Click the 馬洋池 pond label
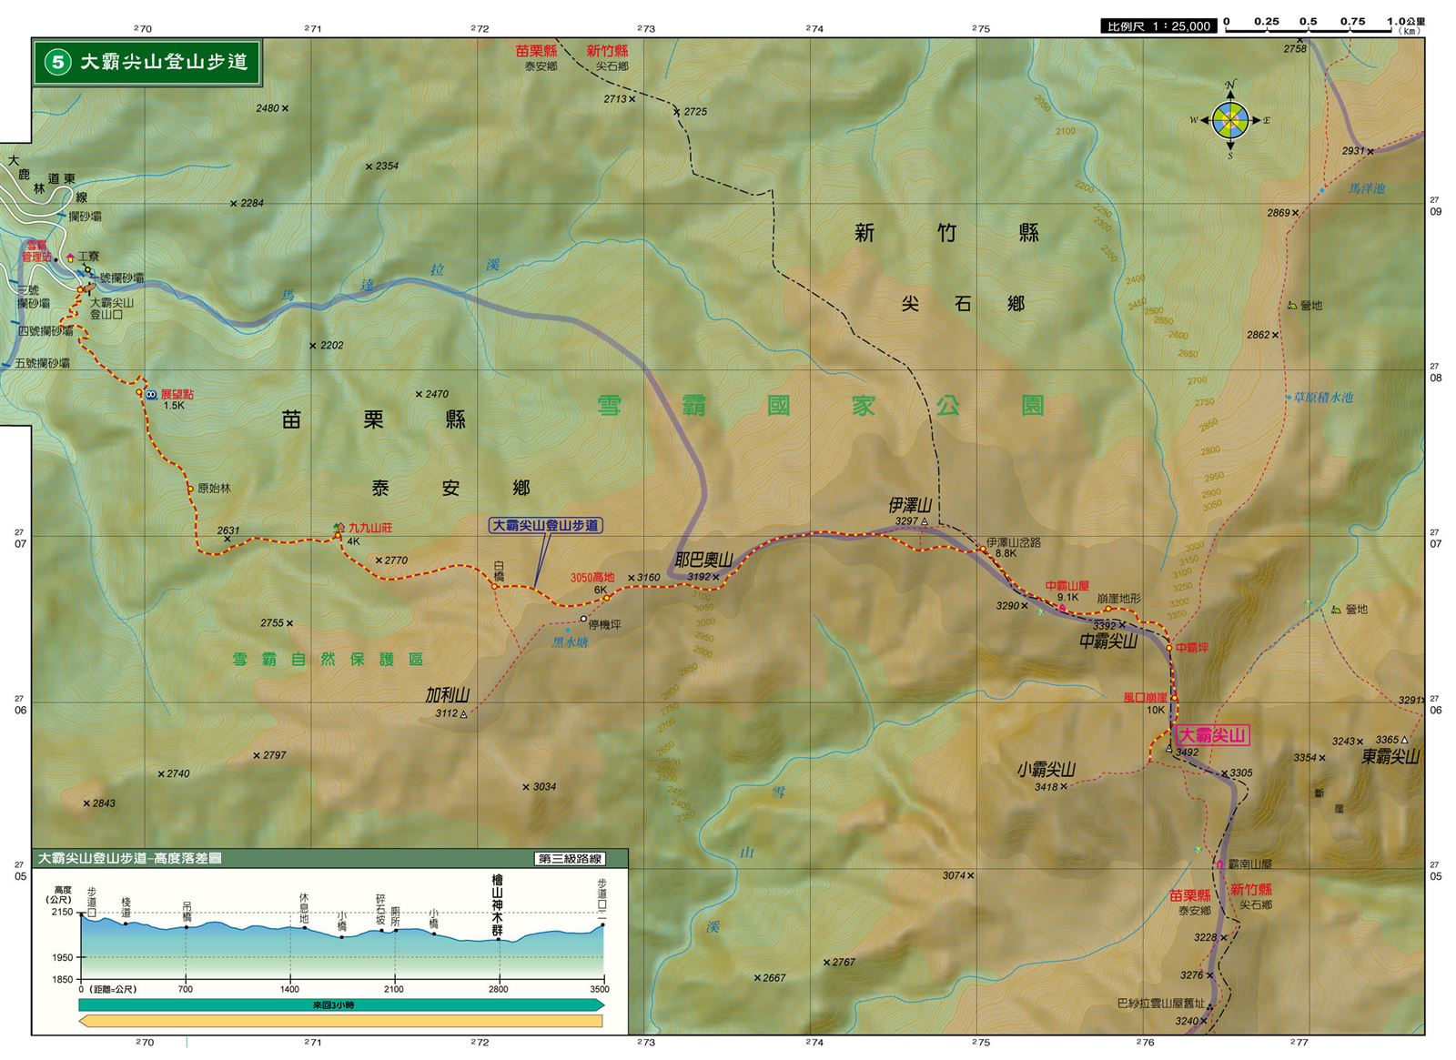 1365,188
